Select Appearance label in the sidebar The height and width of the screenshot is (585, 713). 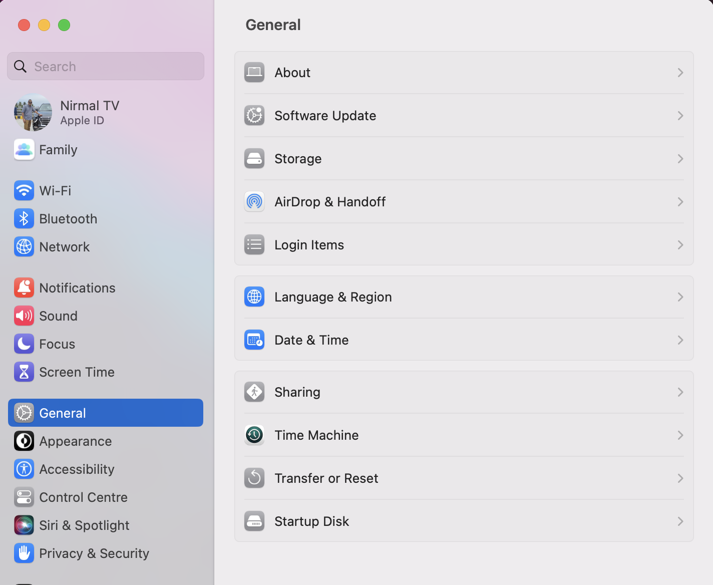[x=76, y=441]
